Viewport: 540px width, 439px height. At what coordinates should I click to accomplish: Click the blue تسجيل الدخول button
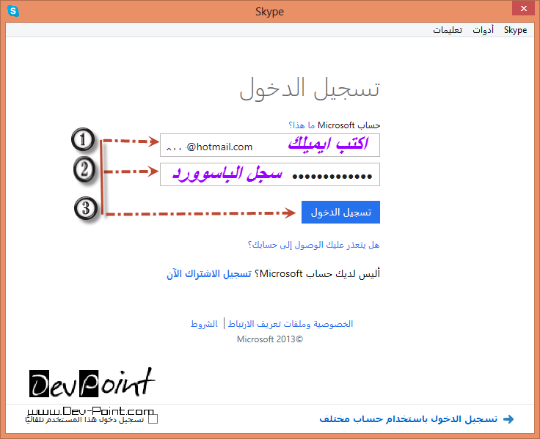[x=340, y=213]
